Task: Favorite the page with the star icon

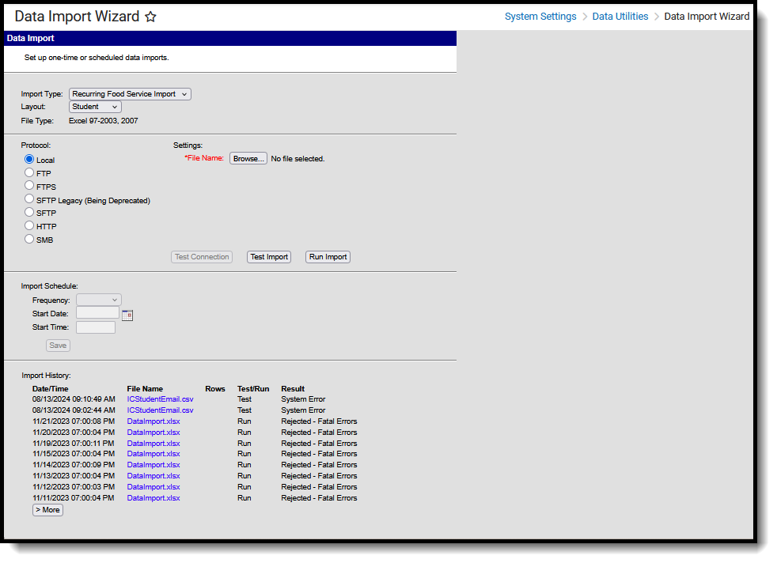Action: [x=150, y=17]
